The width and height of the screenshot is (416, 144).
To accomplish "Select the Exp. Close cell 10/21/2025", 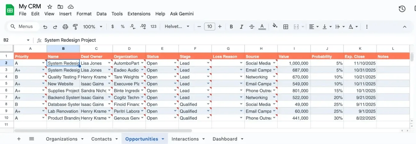I will pyautogui.click(x=360, y=77).
